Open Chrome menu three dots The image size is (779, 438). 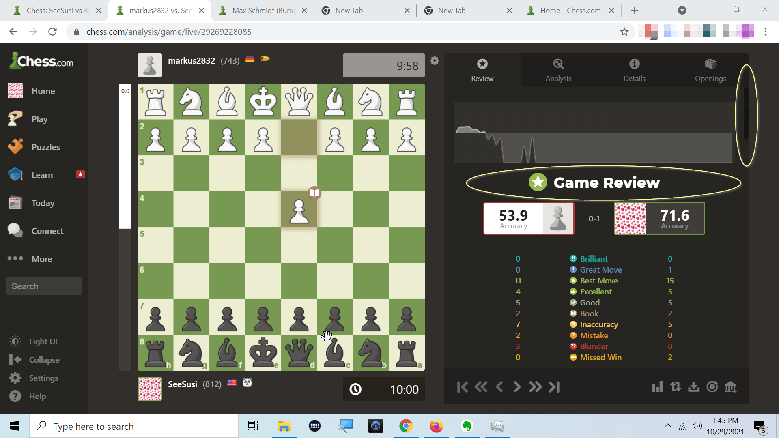[766, 32]
